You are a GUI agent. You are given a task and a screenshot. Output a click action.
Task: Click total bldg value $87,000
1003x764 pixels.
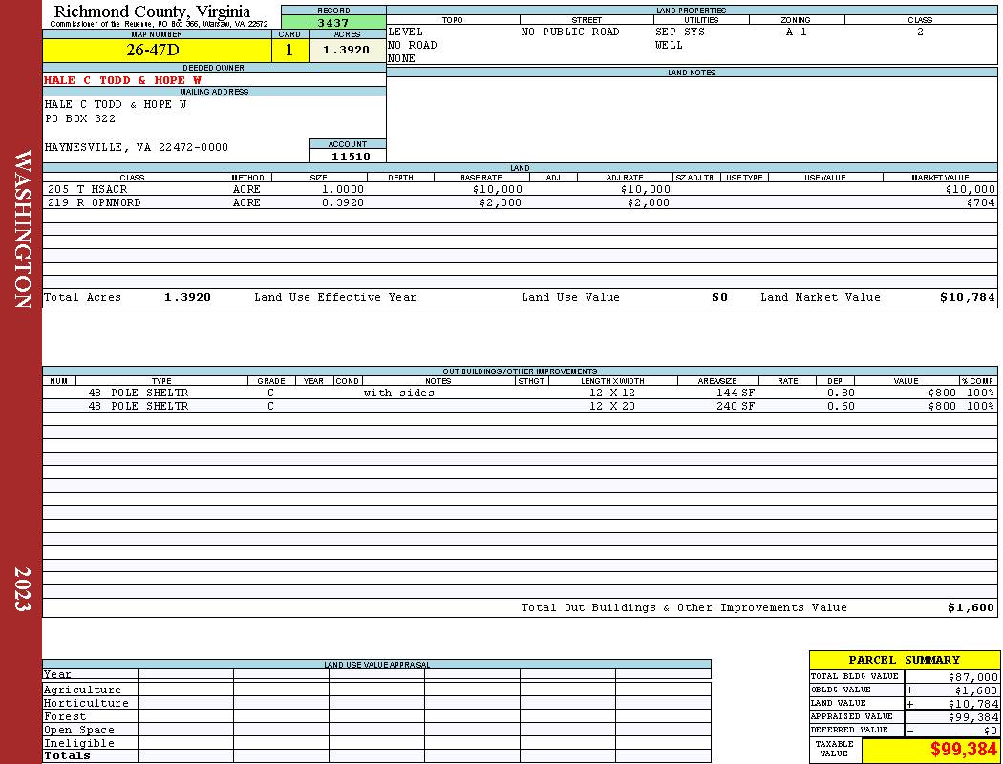click(x=973, y=677)
